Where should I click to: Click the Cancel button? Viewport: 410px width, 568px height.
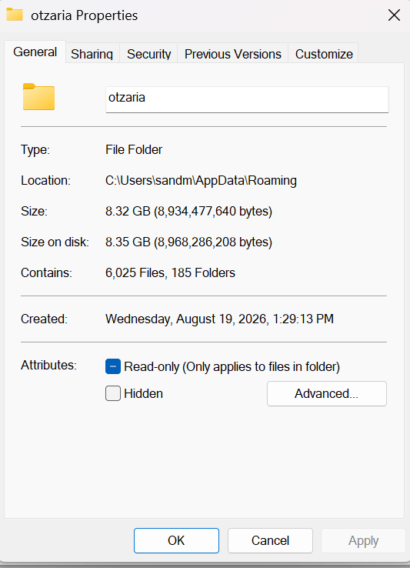pyautogui.click(x=270, y=540)
